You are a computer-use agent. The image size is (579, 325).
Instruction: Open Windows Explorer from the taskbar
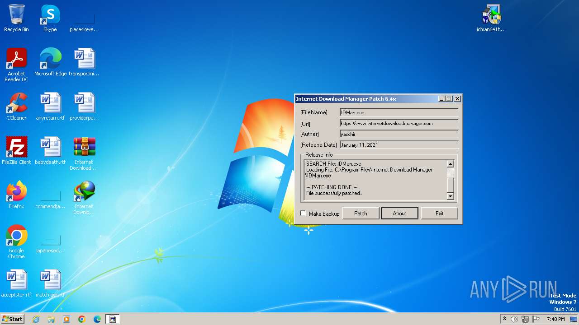51,319
